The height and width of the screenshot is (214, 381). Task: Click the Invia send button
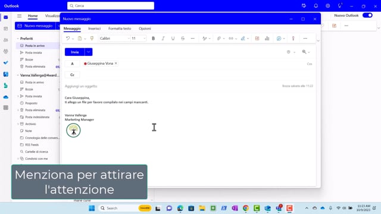coord(75,52)
